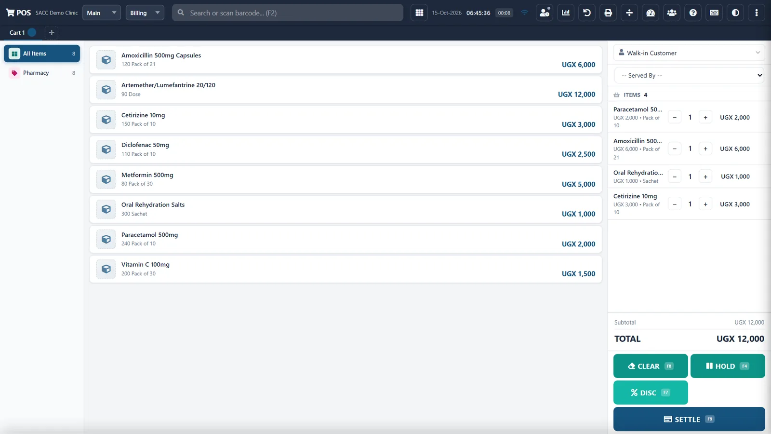Click the search or scan barcode field
Viewport: 771px width, 434px height.
tap(288, 13)
